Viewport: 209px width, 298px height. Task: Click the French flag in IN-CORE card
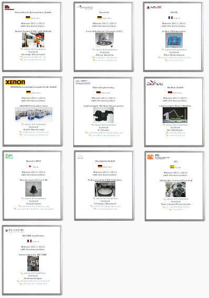[x=29, y=241]
